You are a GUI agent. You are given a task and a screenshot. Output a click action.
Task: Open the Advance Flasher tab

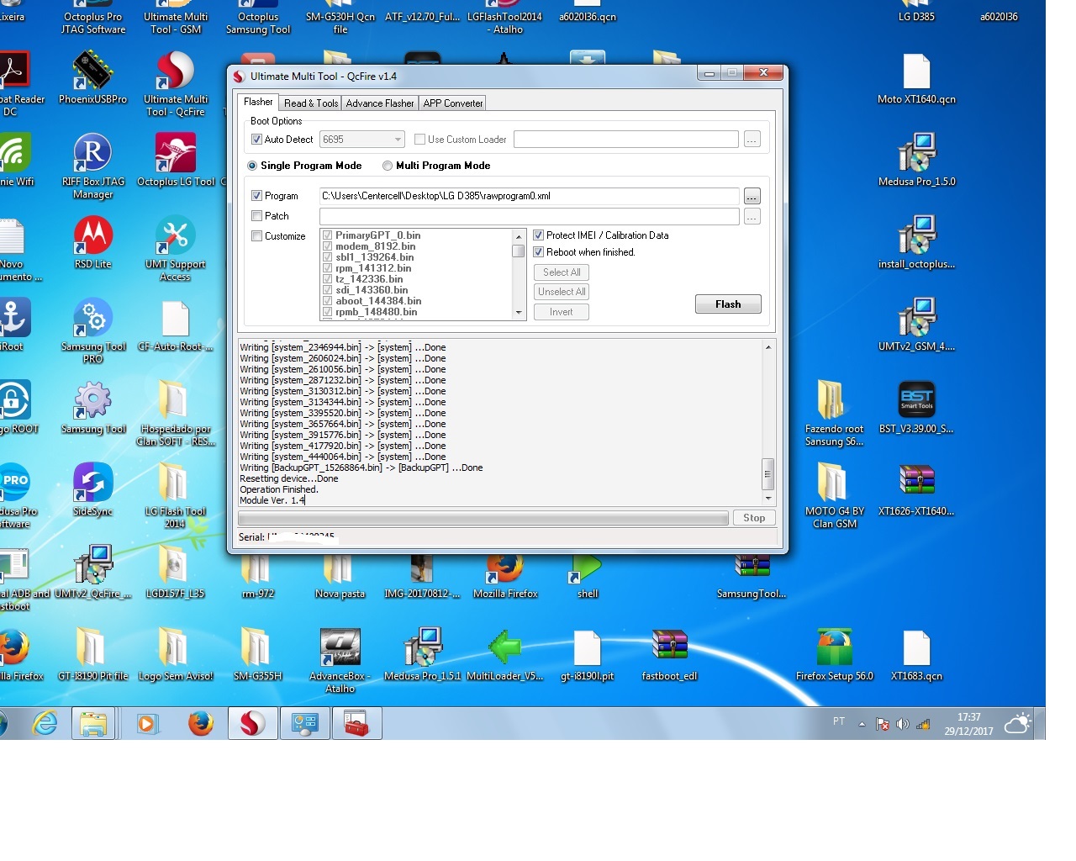pyautogui.click(x=380, y=103)
